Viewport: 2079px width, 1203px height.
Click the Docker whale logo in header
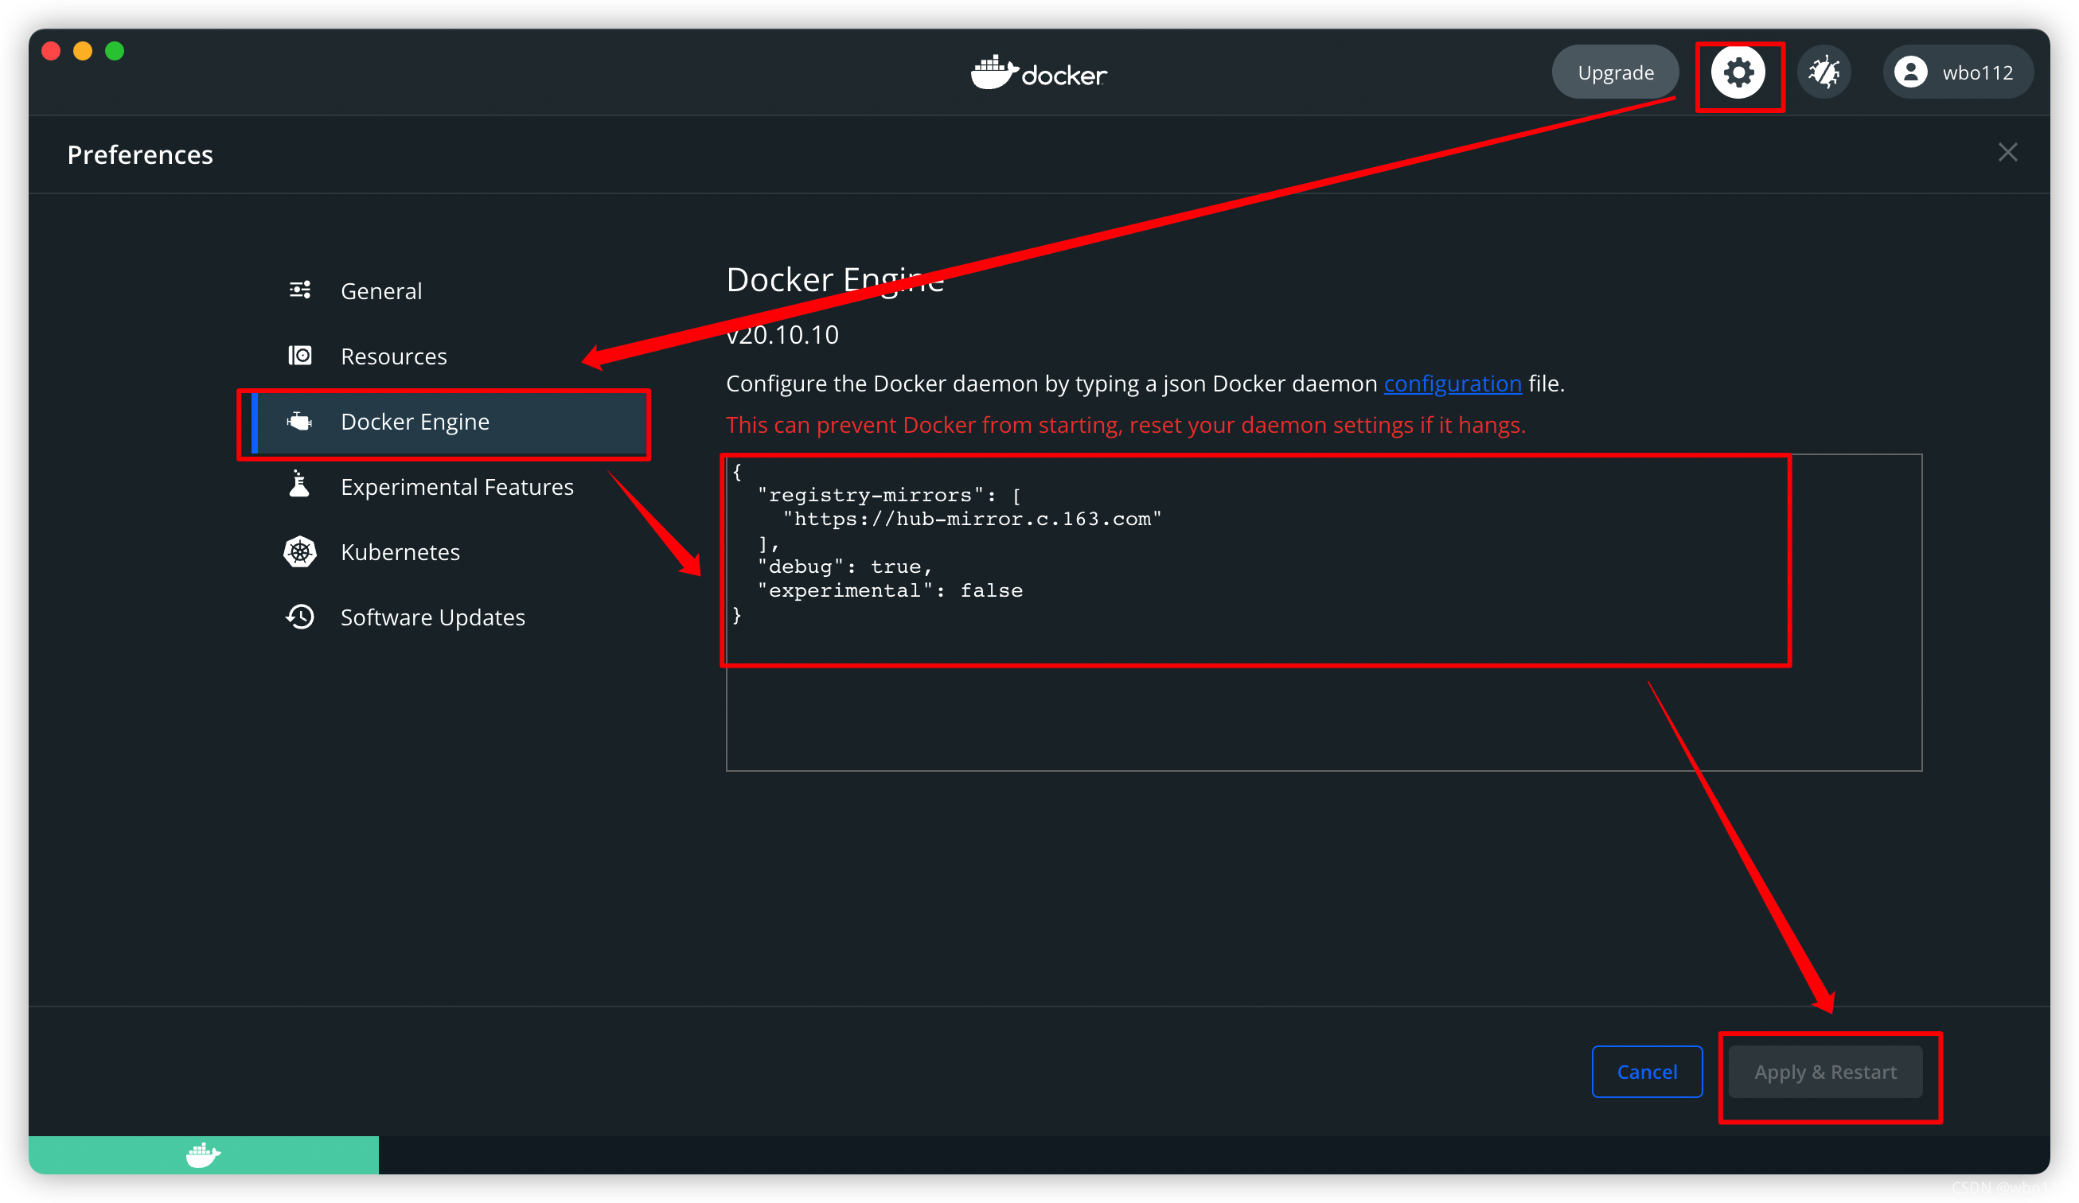(x=1039, y=72)
